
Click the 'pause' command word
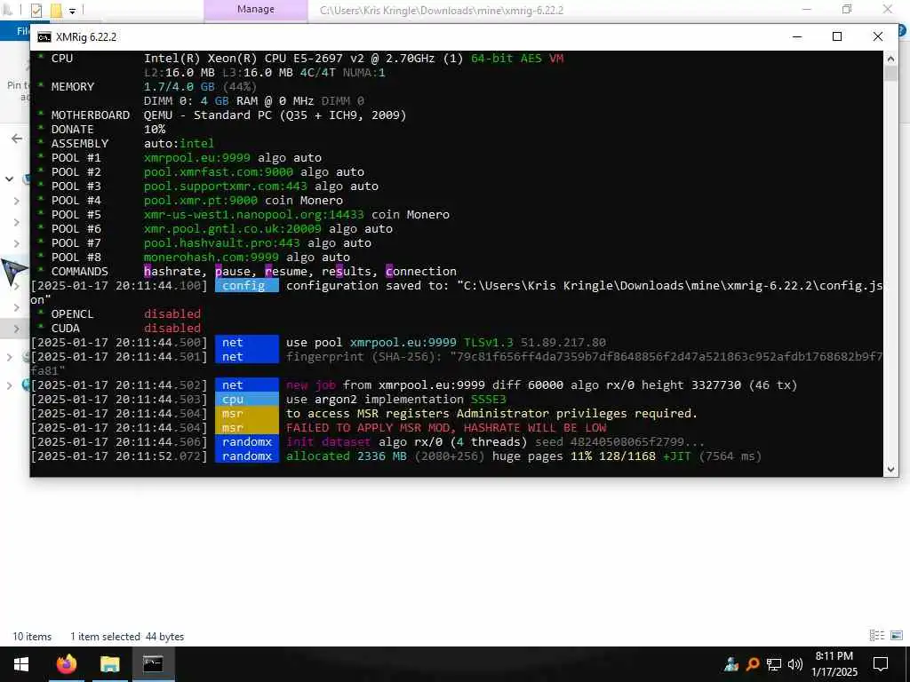pyautogui.click(x=232, y=272)
